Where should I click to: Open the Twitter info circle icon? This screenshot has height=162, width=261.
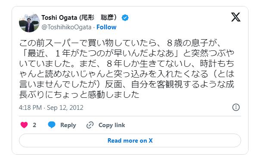coord(236,107)
